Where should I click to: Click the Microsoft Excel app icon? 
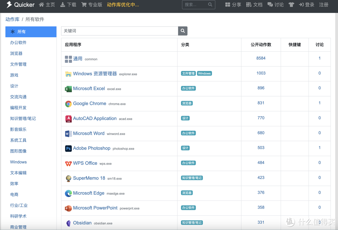(68, 89)
